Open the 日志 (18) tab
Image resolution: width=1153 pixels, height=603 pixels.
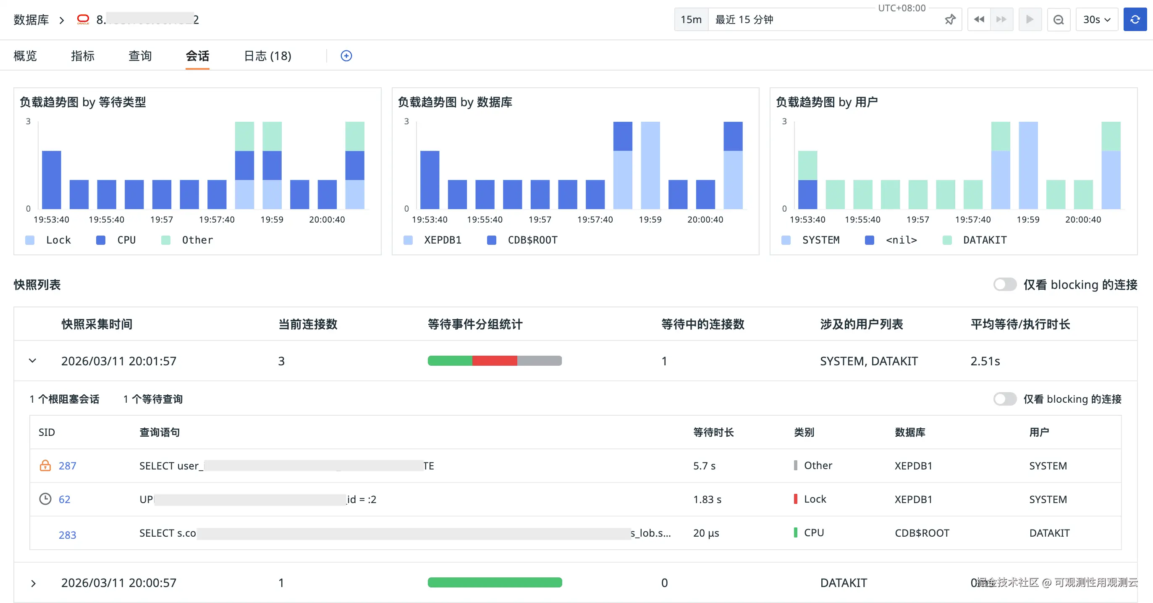(x=267, y=56)
